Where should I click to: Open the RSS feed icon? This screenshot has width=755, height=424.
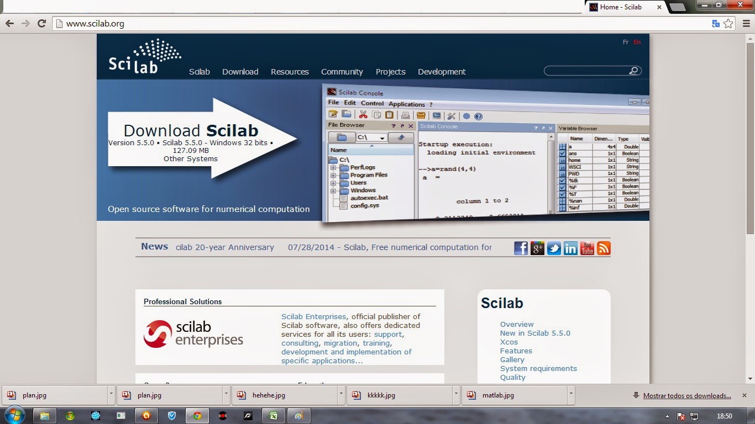[604, 248]
